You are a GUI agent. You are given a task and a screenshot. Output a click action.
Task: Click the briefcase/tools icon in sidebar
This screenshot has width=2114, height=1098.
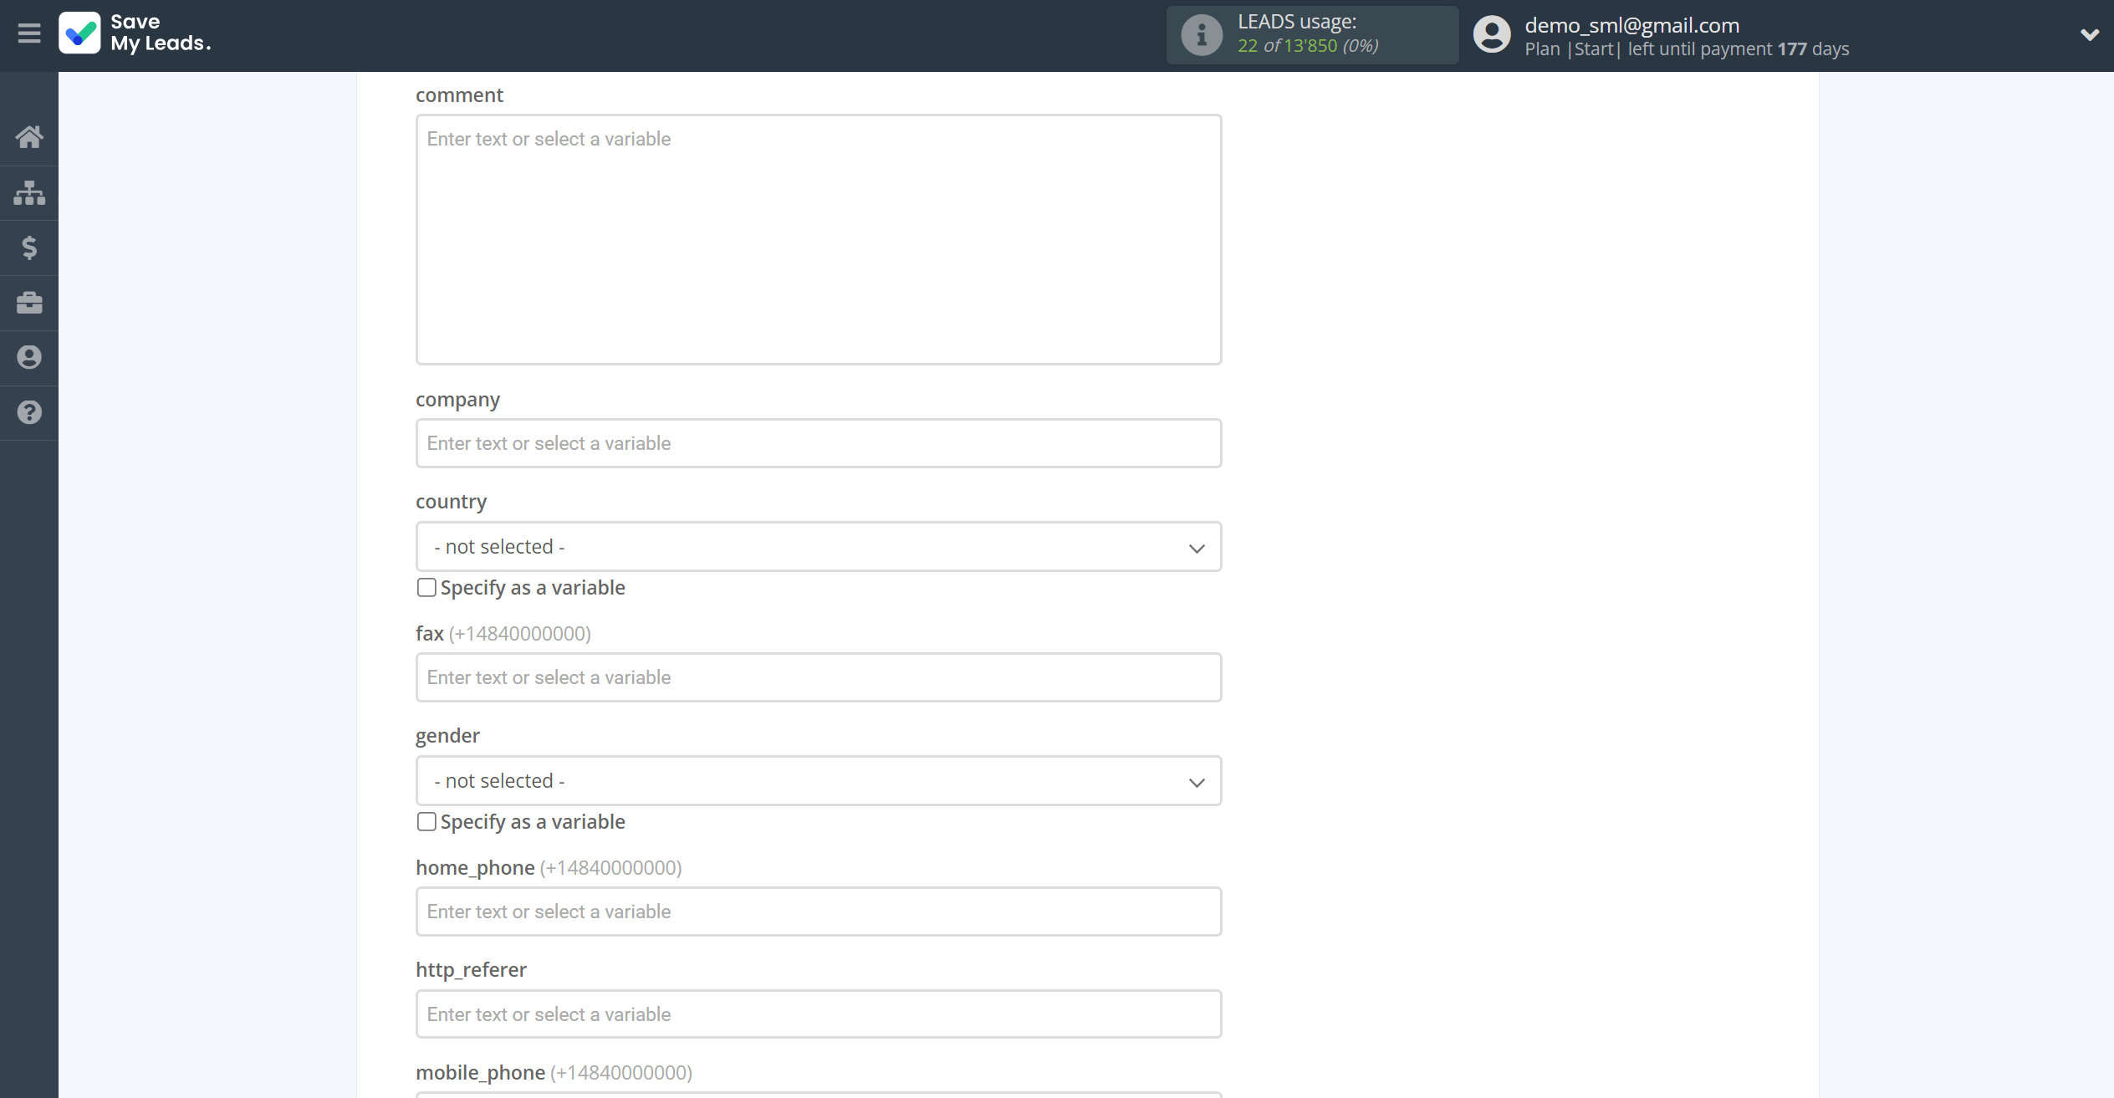click(x=29, y=302)
